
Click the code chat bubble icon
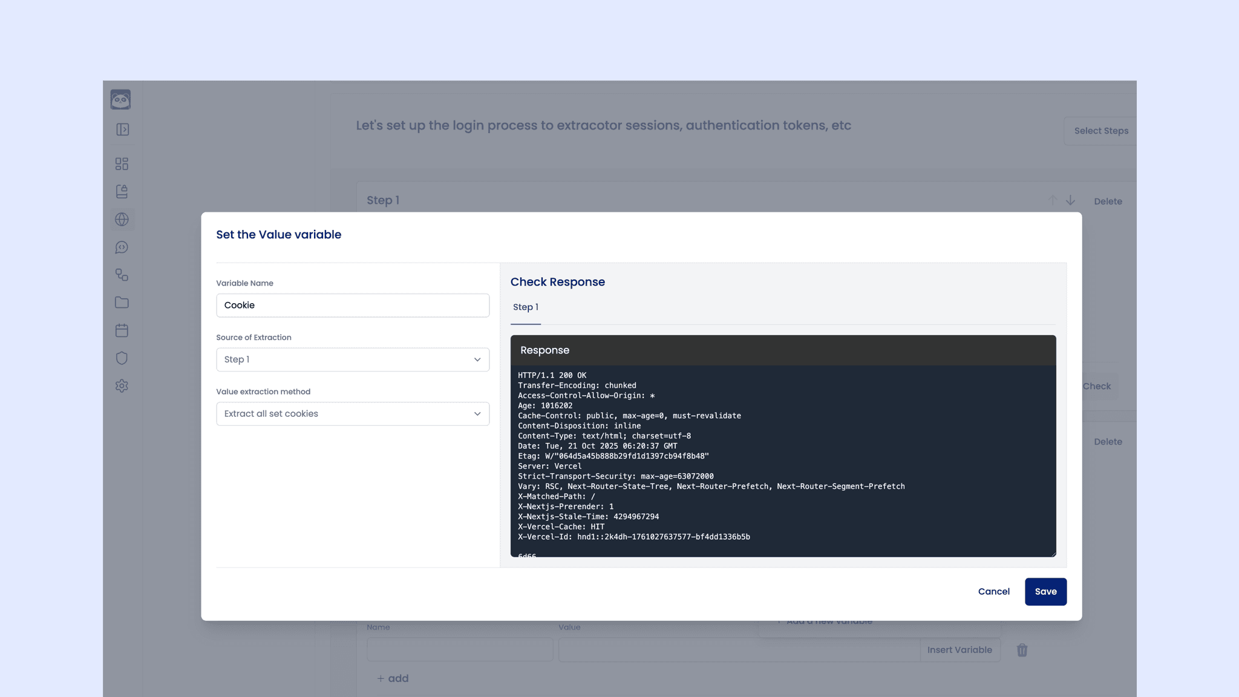click(121, 247)
